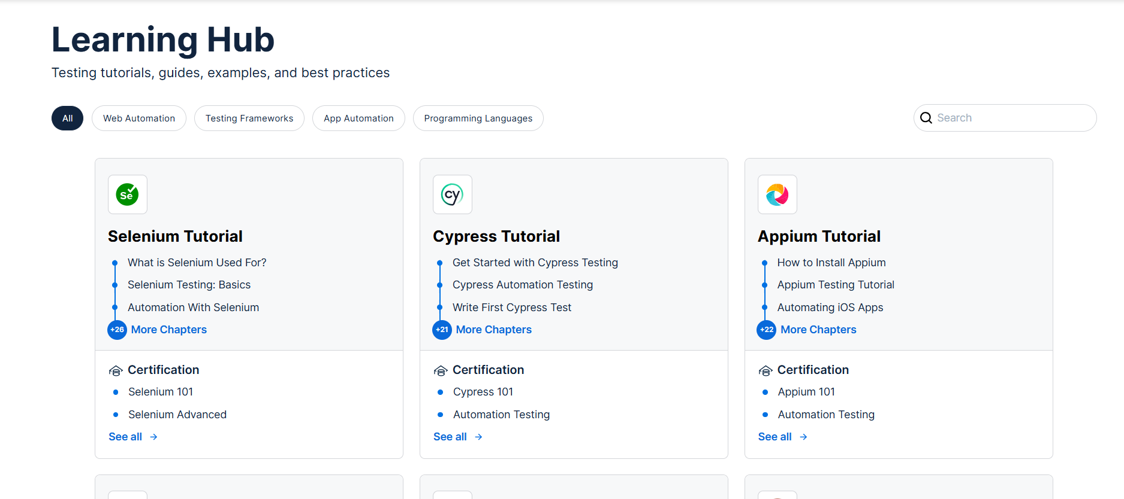Focus the Search input field

(x=1013, y=118)
